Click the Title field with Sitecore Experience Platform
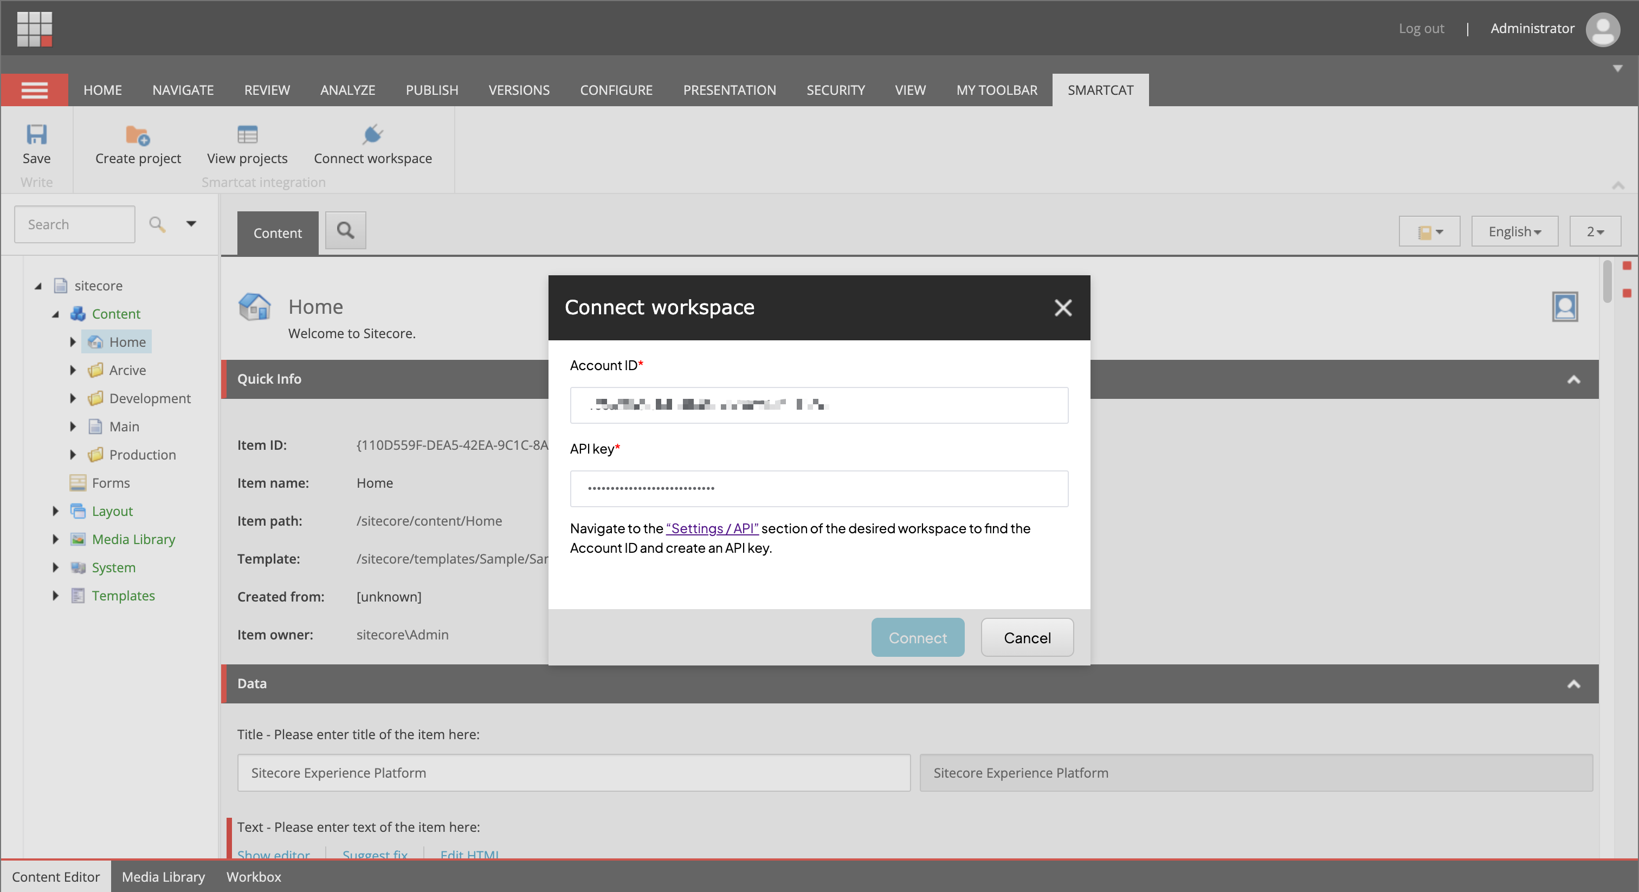 (573, 773)
